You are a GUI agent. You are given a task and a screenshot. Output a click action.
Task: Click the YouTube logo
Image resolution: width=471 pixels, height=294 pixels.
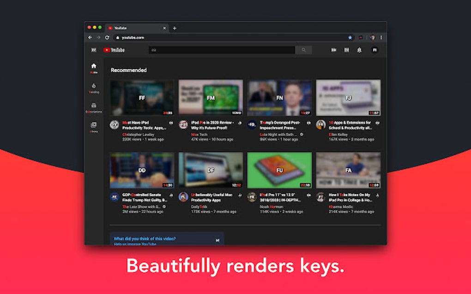coord(114,50)
